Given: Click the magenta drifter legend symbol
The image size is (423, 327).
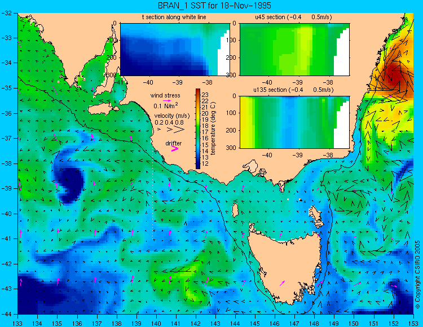Looking at the screenshot, I should point(175,148).
